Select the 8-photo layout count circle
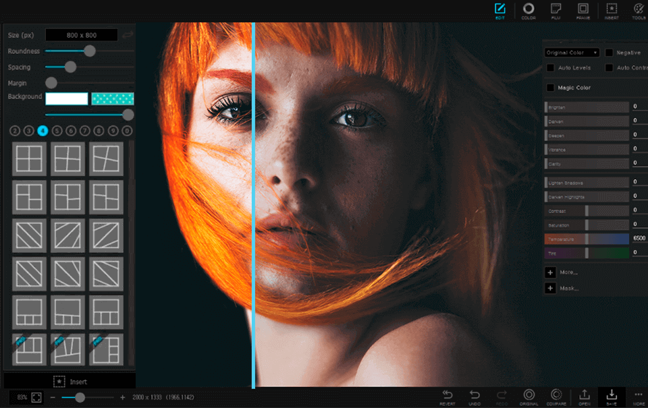 [99, 131]
